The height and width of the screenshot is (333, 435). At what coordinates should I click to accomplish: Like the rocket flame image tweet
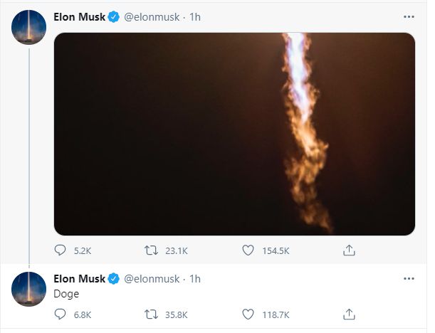(x=248, y=250)
